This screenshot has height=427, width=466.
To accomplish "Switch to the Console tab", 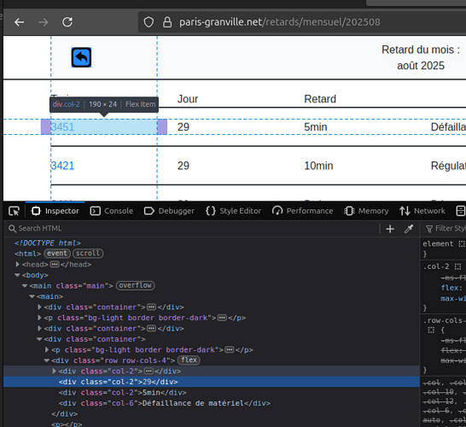I will point(112,211).
